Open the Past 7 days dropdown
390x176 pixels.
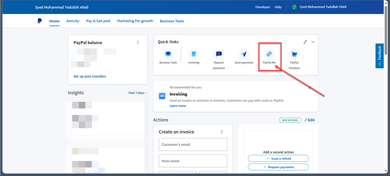pos(138,93)
